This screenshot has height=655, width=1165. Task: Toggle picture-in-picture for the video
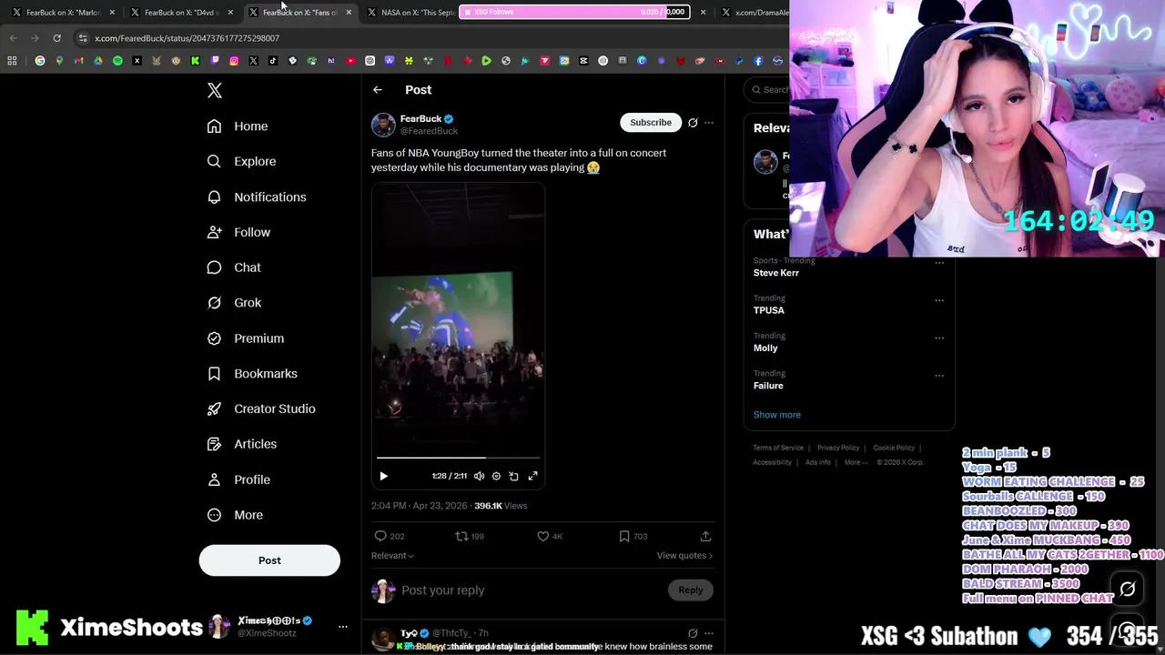(513, 476)
